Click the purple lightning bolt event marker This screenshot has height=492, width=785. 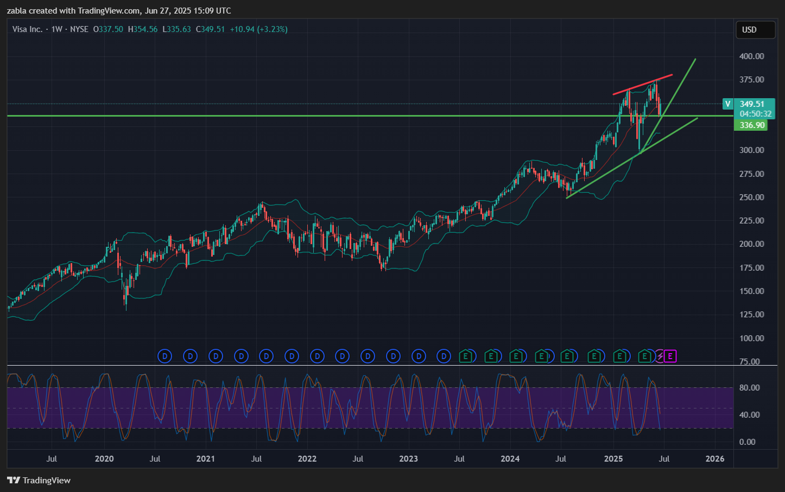click(660, 356)
